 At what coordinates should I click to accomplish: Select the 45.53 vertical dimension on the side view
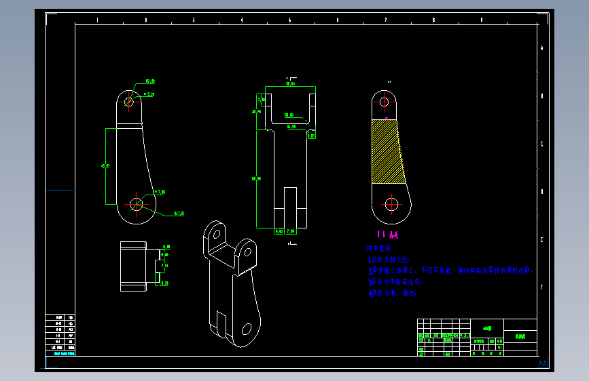click(105, 165)
